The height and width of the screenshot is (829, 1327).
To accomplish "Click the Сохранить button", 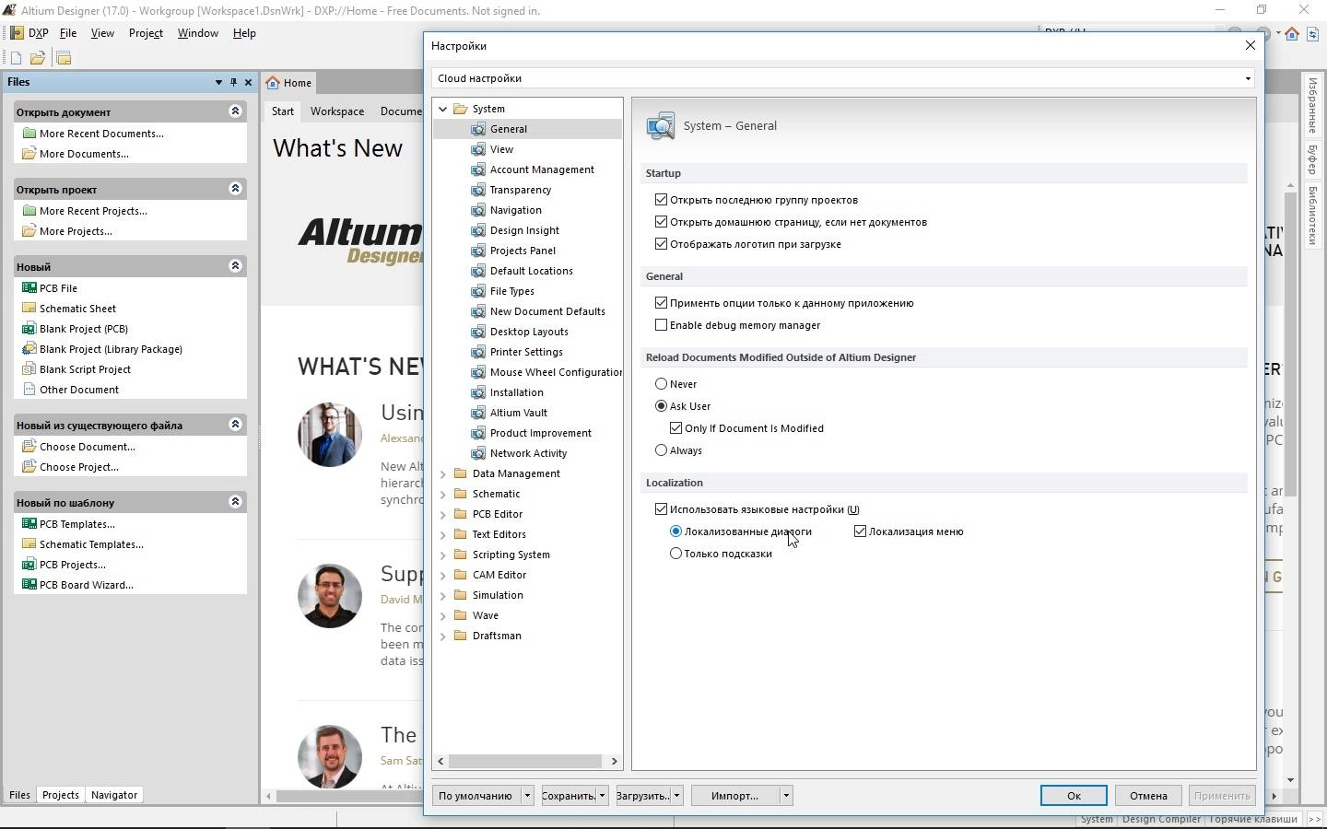I will (x=569, y=796).
